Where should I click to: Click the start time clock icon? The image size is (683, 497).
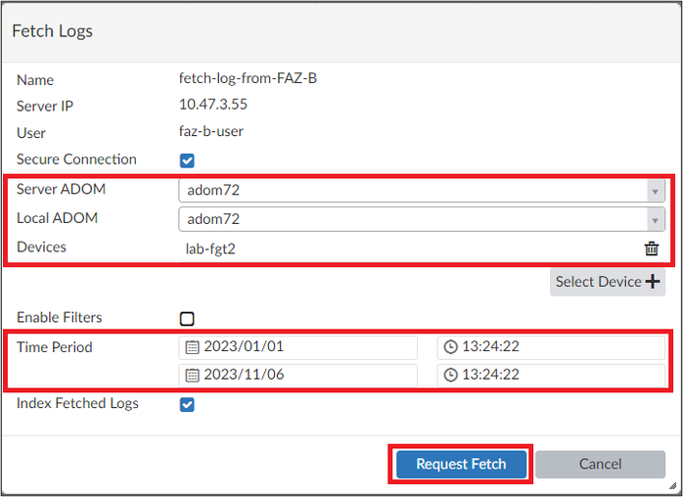pyautogui.click(x=450, y=347)
